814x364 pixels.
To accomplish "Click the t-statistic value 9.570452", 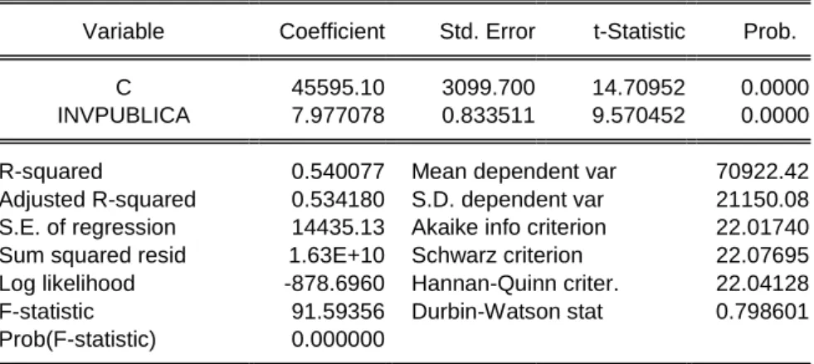I will (x=639, y=115).
